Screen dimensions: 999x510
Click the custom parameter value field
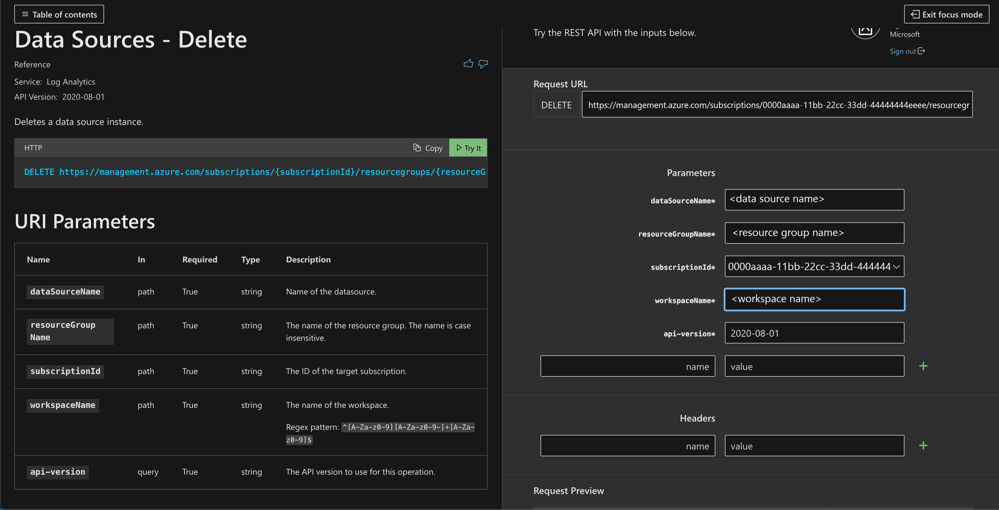(814, 366)
